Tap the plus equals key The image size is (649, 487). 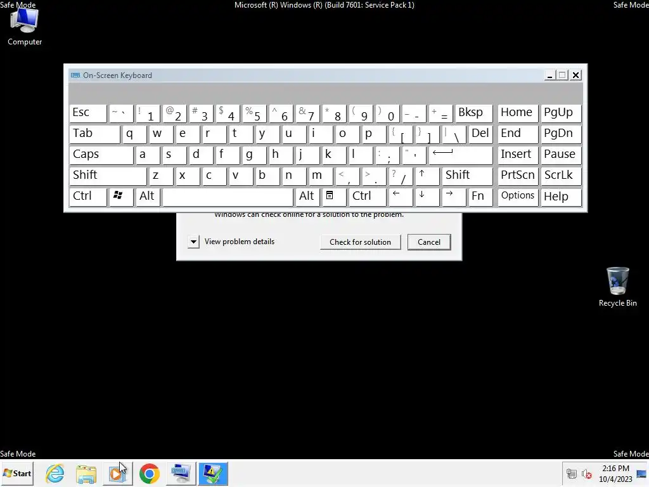pyautogui.click(x=440, y=113)
